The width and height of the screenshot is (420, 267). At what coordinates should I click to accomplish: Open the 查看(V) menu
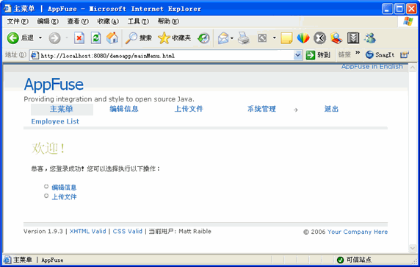(78, 21)
